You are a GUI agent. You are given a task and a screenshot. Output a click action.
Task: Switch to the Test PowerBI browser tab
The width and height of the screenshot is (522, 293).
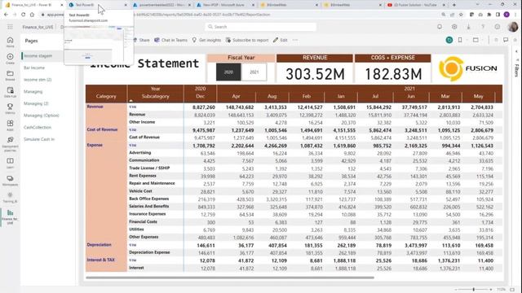point(98,5)
